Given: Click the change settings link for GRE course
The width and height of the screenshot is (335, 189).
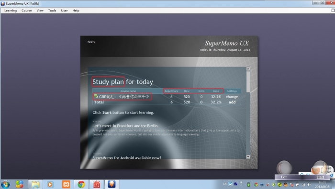Looking at the screenshot, I should point(232,97).
